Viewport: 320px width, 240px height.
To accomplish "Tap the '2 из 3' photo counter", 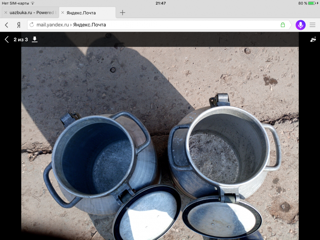I will (x=21, y=39).
